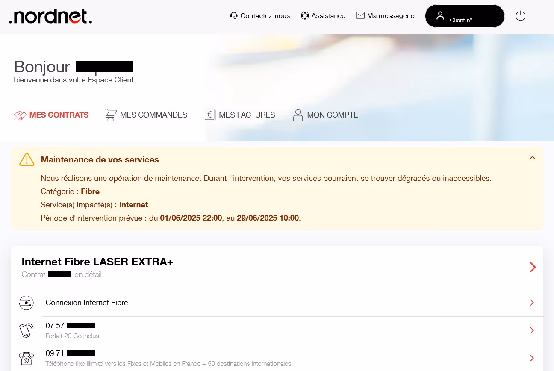Open the MON COMPTE tab
Image resolution: width=554 pixels, height=371 pixels.
333,115
